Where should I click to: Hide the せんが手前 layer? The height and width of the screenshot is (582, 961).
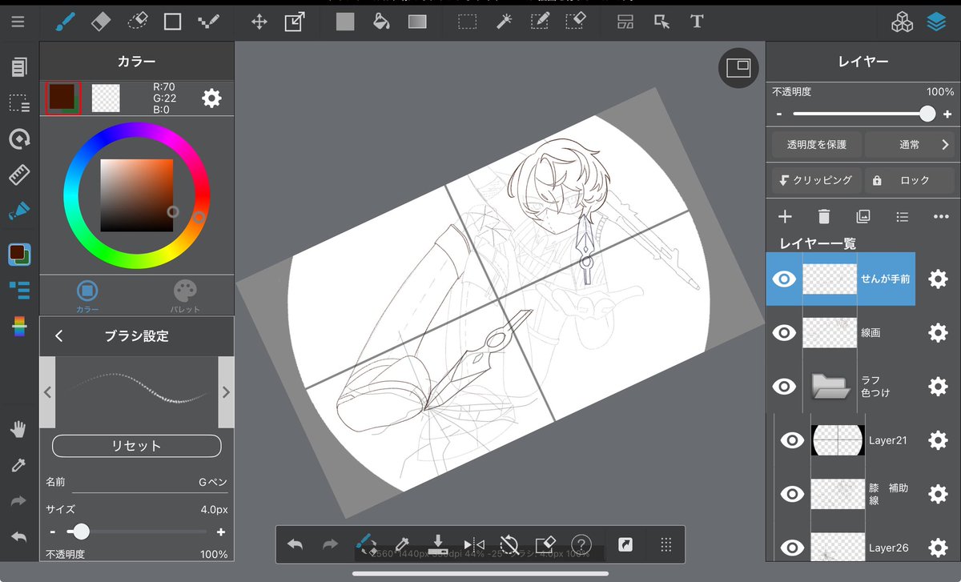point(785,279)
